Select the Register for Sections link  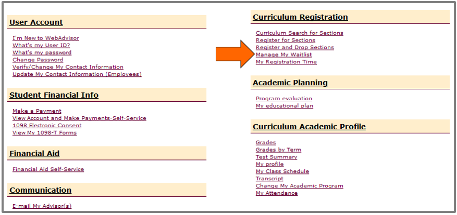click(286, 40)
